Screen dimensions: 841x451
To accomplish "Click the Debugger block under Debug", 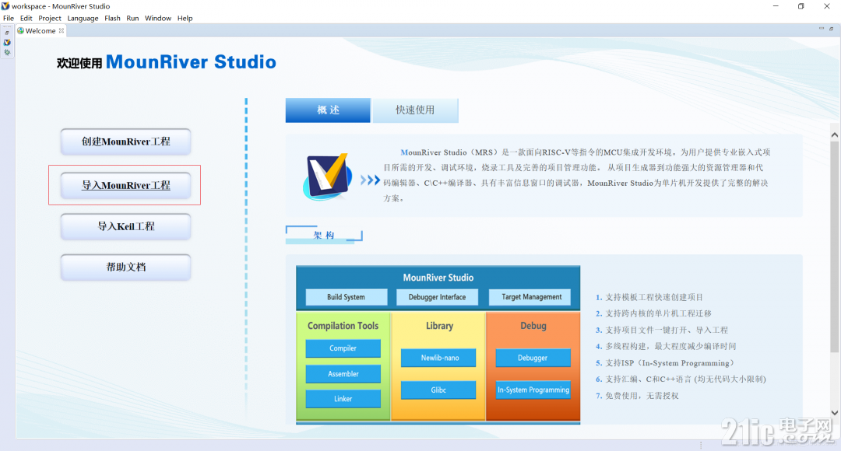I will point(533,358).
